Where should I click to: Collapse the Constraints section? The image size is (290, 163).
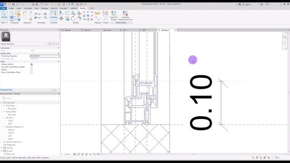(x=58, y=48)
